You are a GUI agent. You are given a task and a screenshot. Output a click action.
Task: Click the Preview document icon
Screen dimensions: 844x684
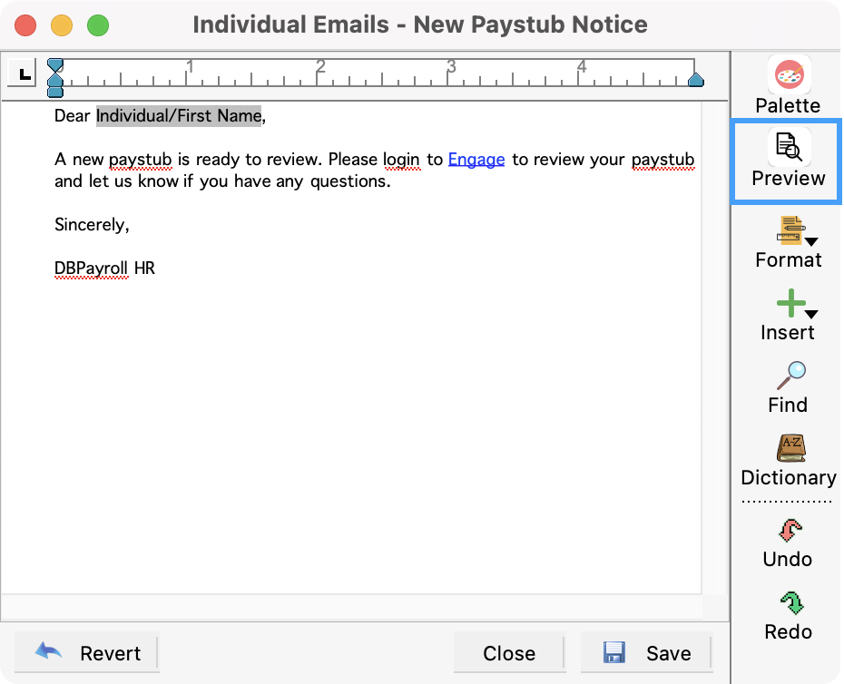point(788,145)
